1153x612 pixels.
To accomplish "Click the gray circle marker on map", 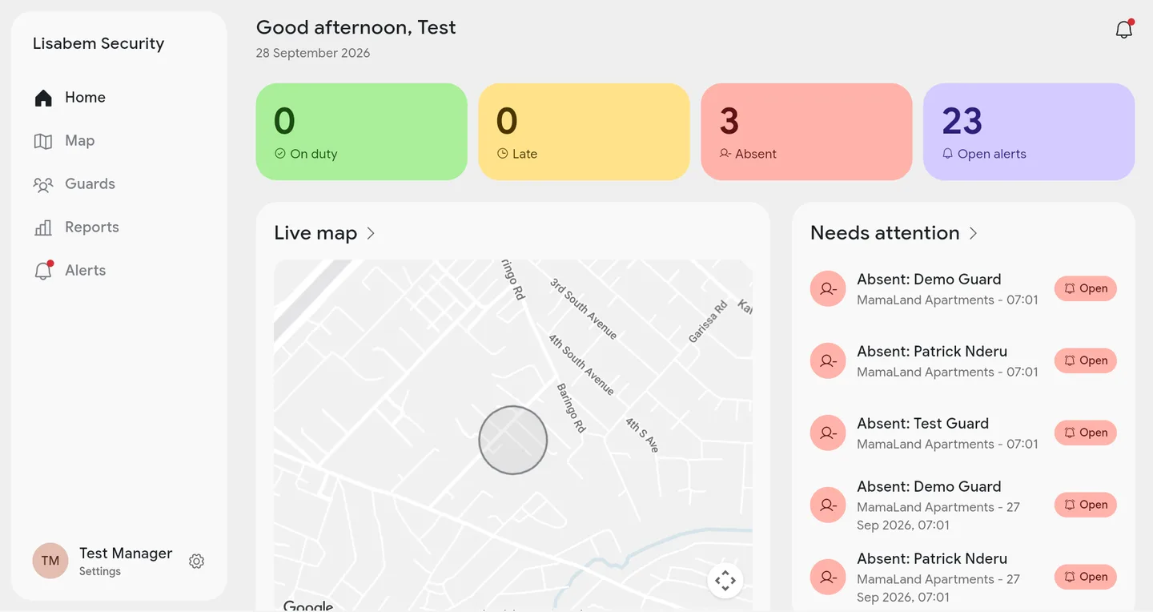I will (513, 440).
